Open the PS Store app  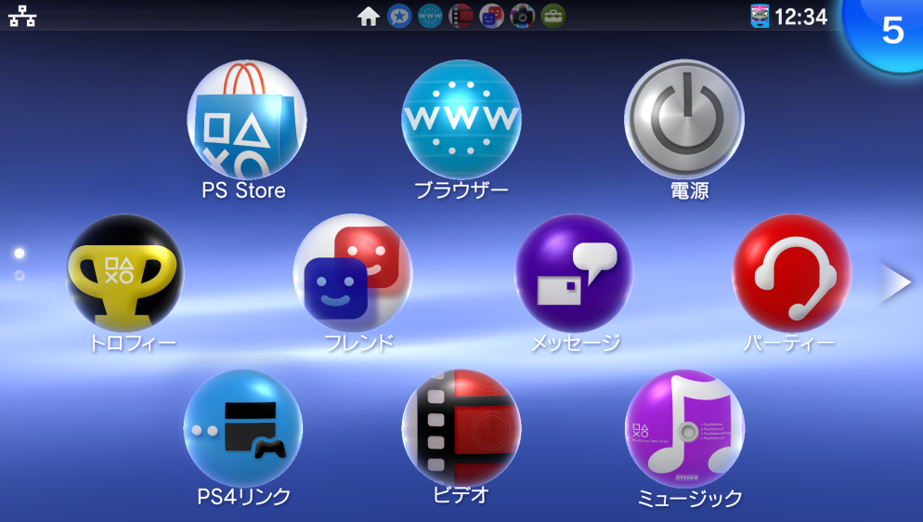[x=246, y=120]
